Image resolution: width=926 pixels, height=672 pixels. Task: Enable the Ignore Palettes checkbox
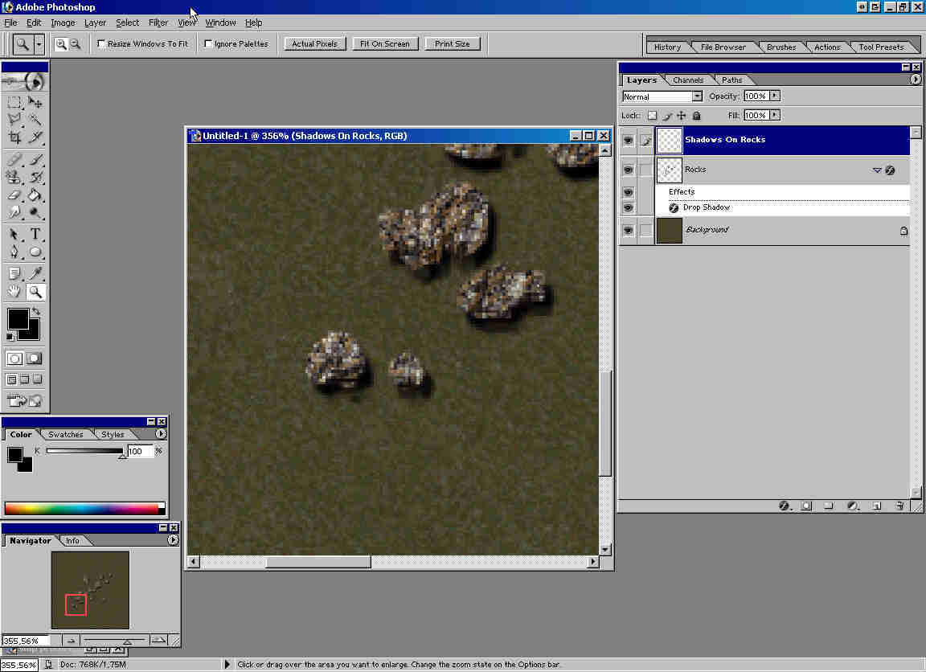point(209,44)
